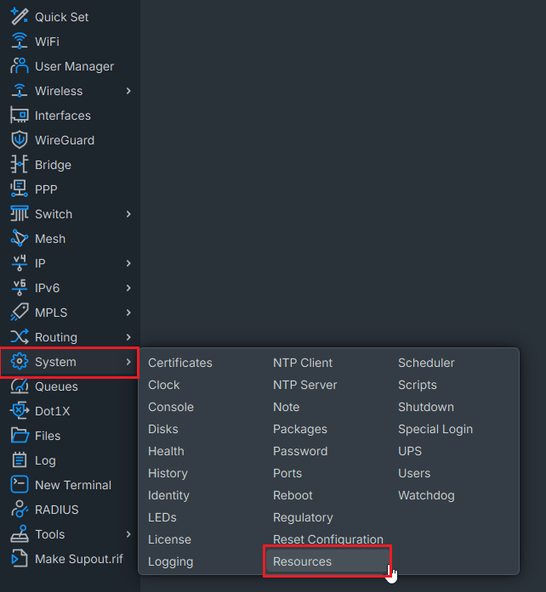Screen dimensions: 546x592
Task: Click the Tools joystick icon
Action: click(20, 534)
